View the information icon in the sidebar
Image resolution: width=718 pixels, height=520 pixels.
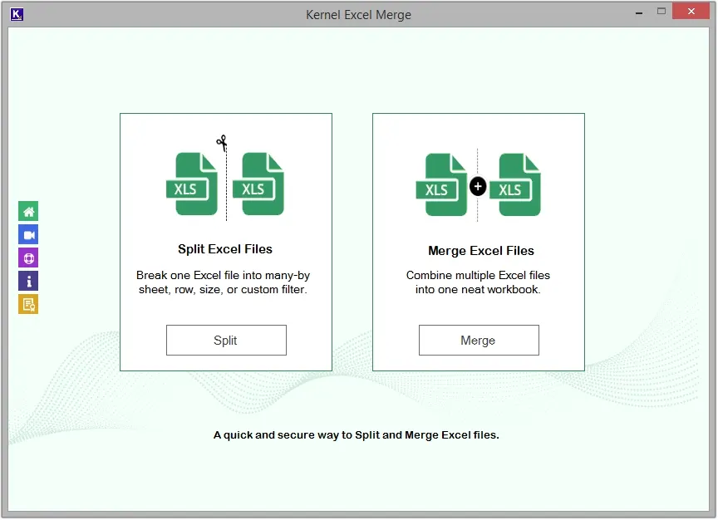tap(27, 281)
